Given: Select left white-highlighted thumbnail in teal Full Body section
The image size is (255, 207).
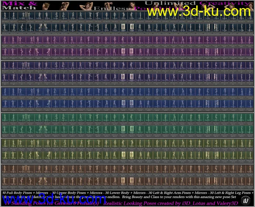Looking at the screenshot, I should pyautogui.click(x=124, y=27).
